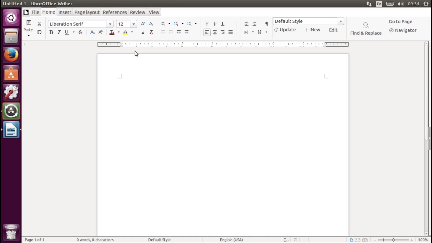
Task: Align text to top icon
Action: pyautogui.click(x=207, y=24)
